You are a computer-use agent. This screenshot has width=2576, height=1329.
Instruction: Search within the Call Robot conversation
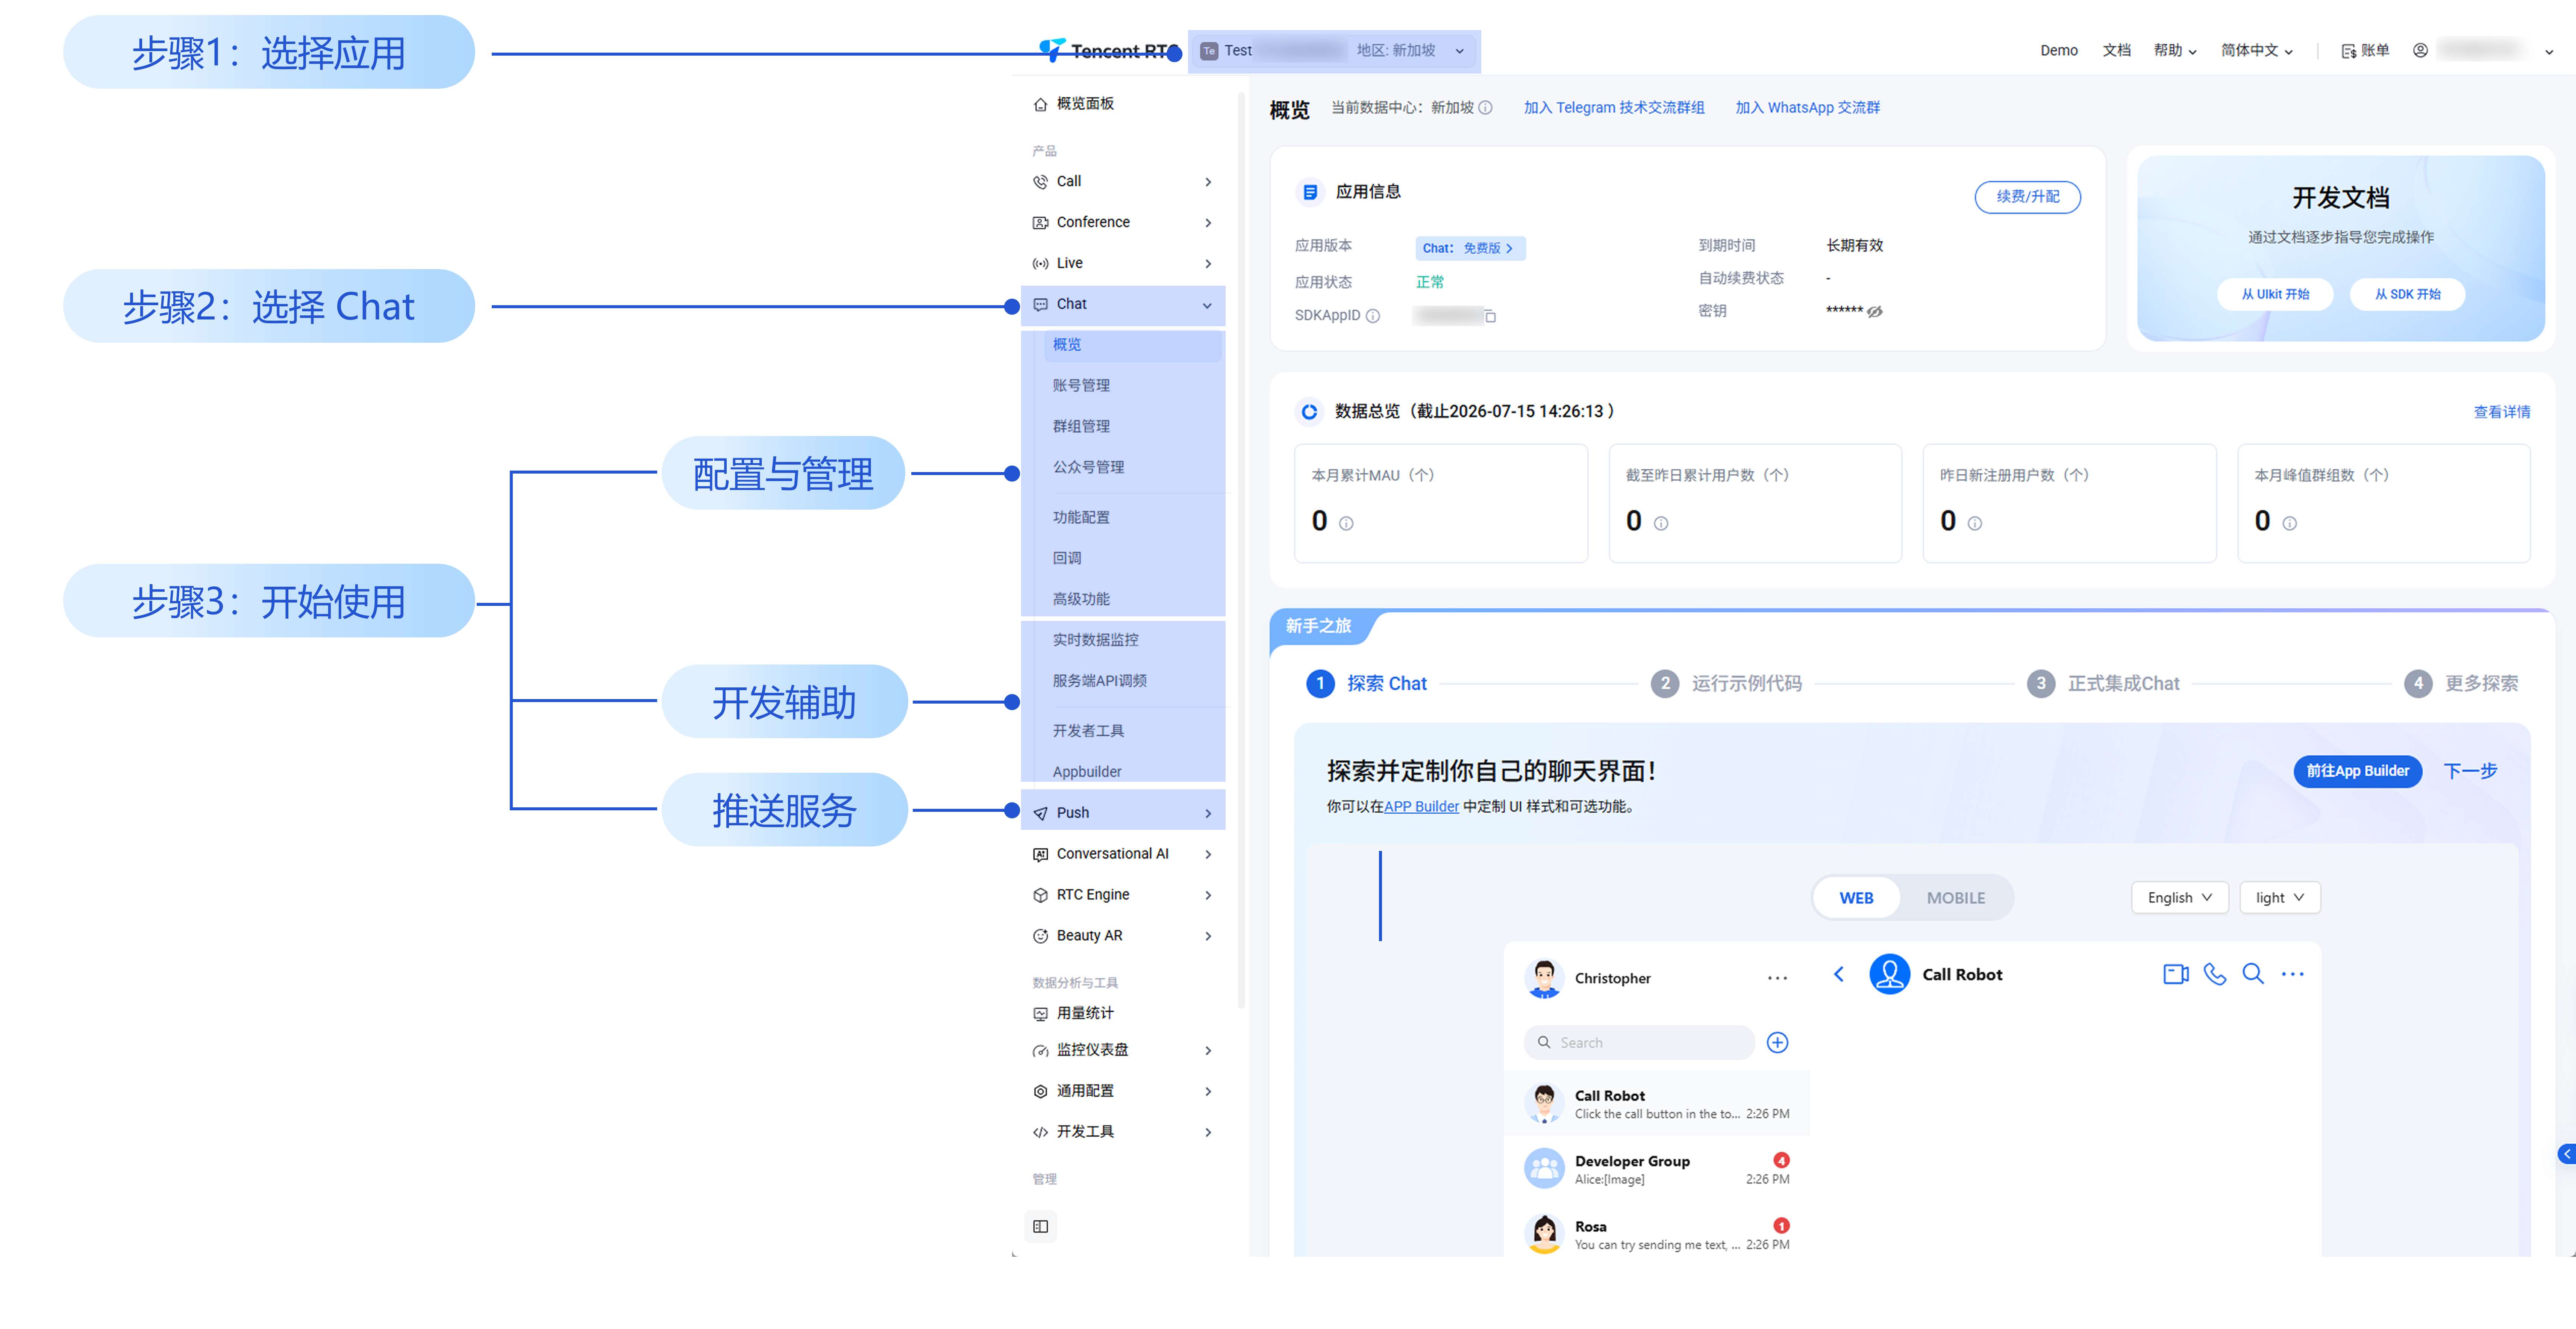[x=2253, y=974]
